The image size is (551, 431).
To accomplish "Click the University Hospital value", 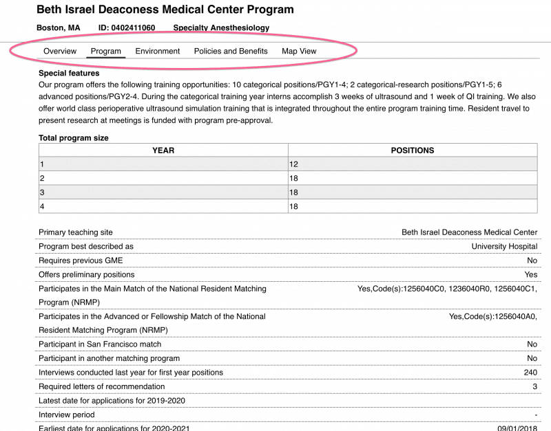I will [x=504, y=246].
